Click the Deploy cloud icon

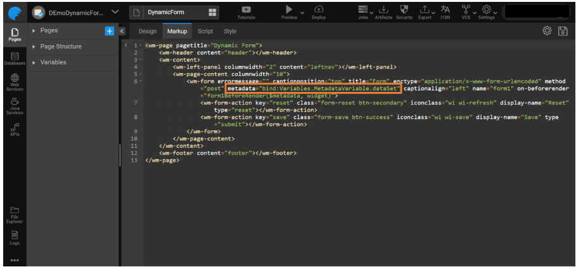point(319,10)
